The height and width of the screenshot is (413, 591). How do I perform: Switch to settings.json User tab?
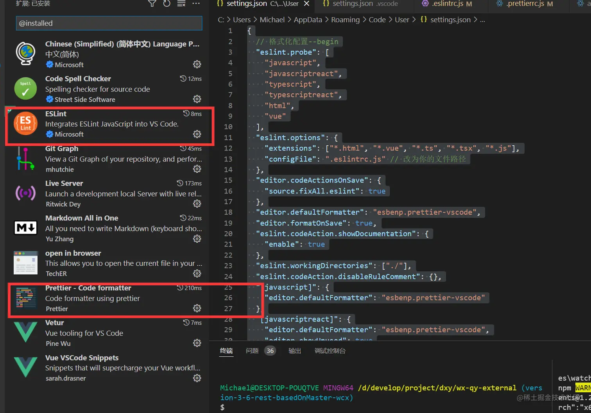point(258,4)
